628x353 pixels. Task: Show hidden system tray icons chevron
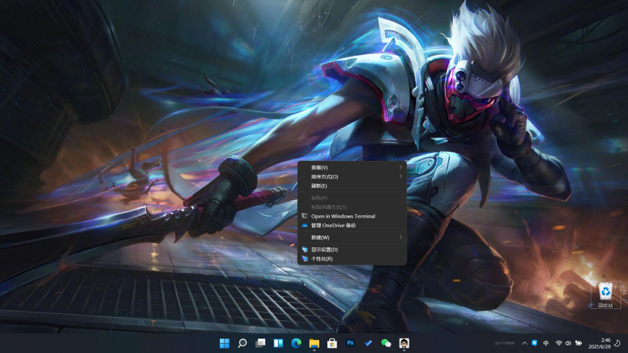[524, 343]
